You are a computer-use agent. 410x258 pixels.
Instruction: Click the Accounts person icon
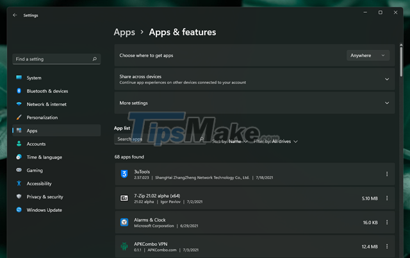(x=19, y=144)
